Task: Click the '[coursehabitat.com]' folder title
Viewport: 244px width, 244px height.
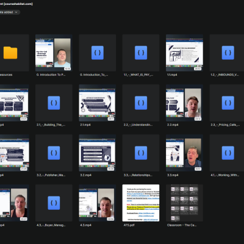Action: [x=18, y=4]
